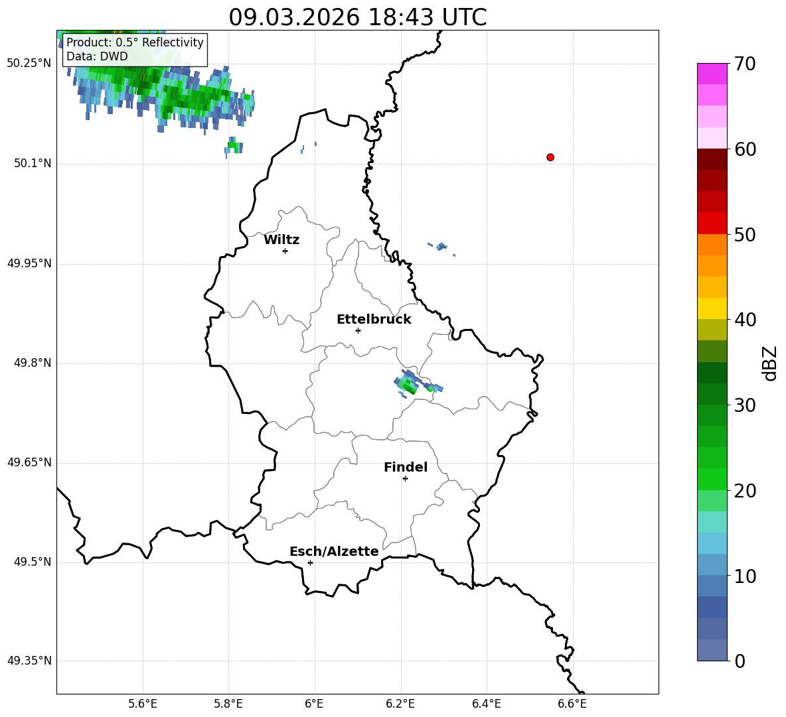Click the Esch/Alzette city label
The width and height of the screenshot is (786, 717).
(335, 551)
